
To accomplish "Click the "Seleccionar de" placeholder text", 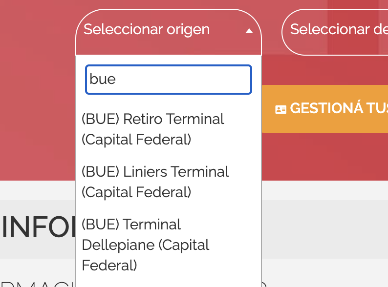I will coord(339,29).
